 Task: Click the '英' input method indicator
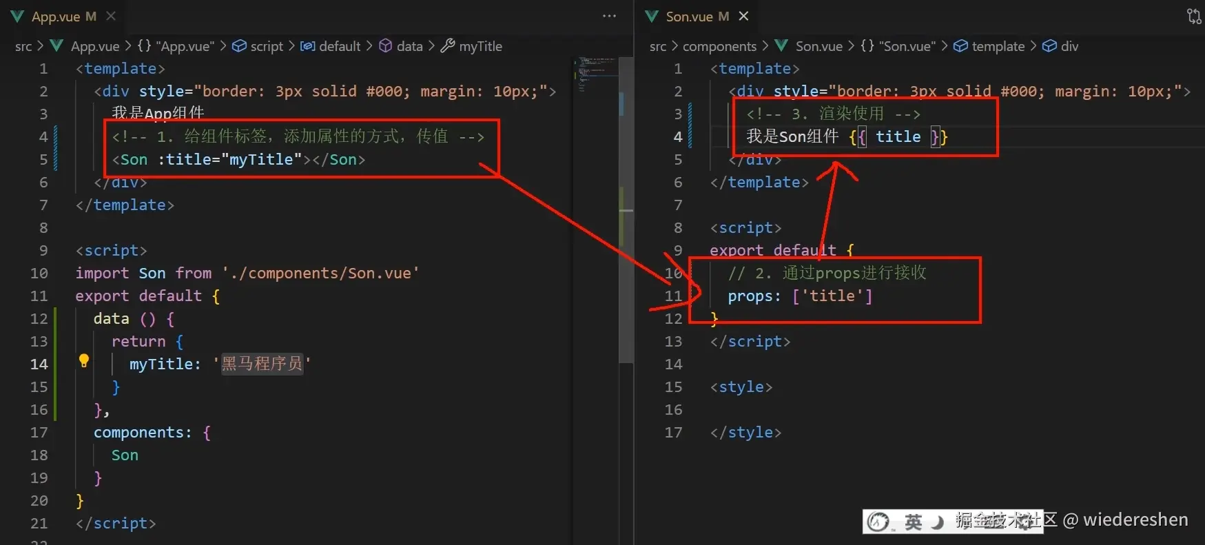914,522
